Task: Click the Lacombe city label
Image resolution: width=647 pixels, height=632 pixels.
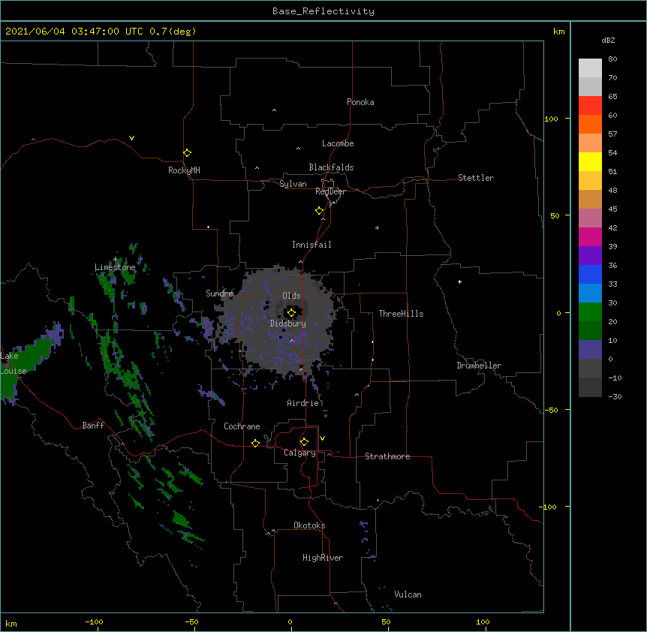Action: point(338,143)
